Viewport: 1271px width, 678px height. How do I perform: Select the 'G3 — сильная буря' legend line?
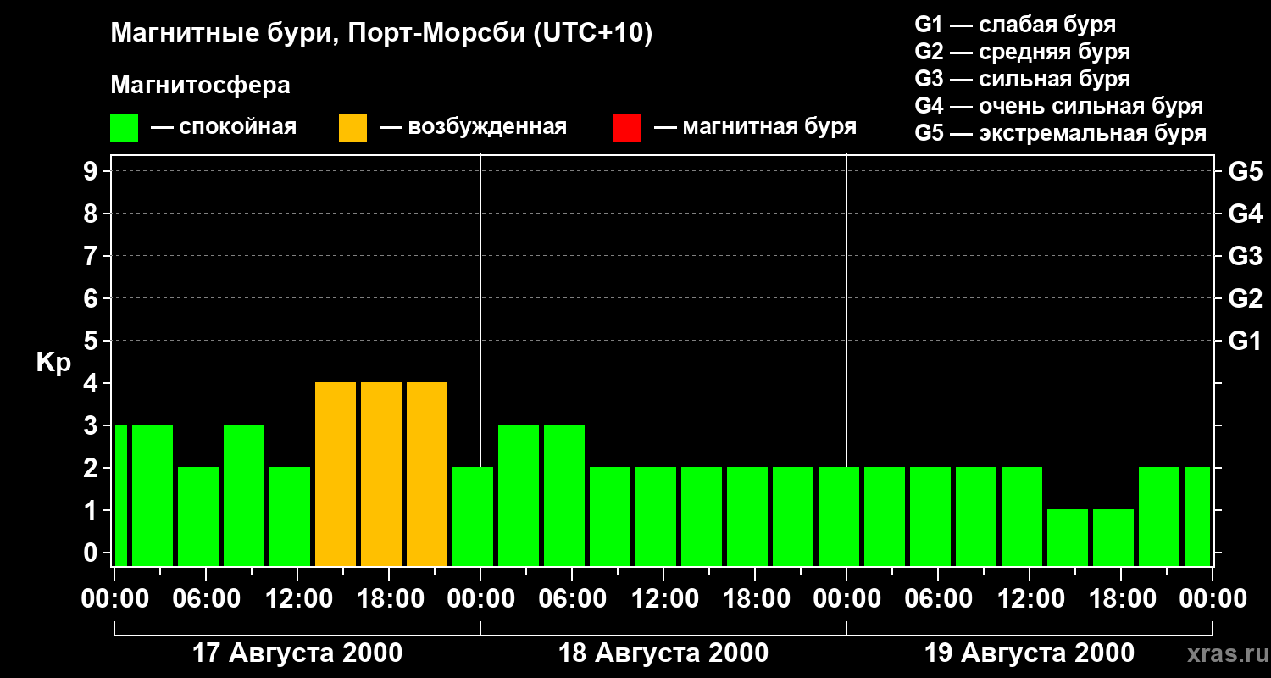click(x=1022, y=79)
